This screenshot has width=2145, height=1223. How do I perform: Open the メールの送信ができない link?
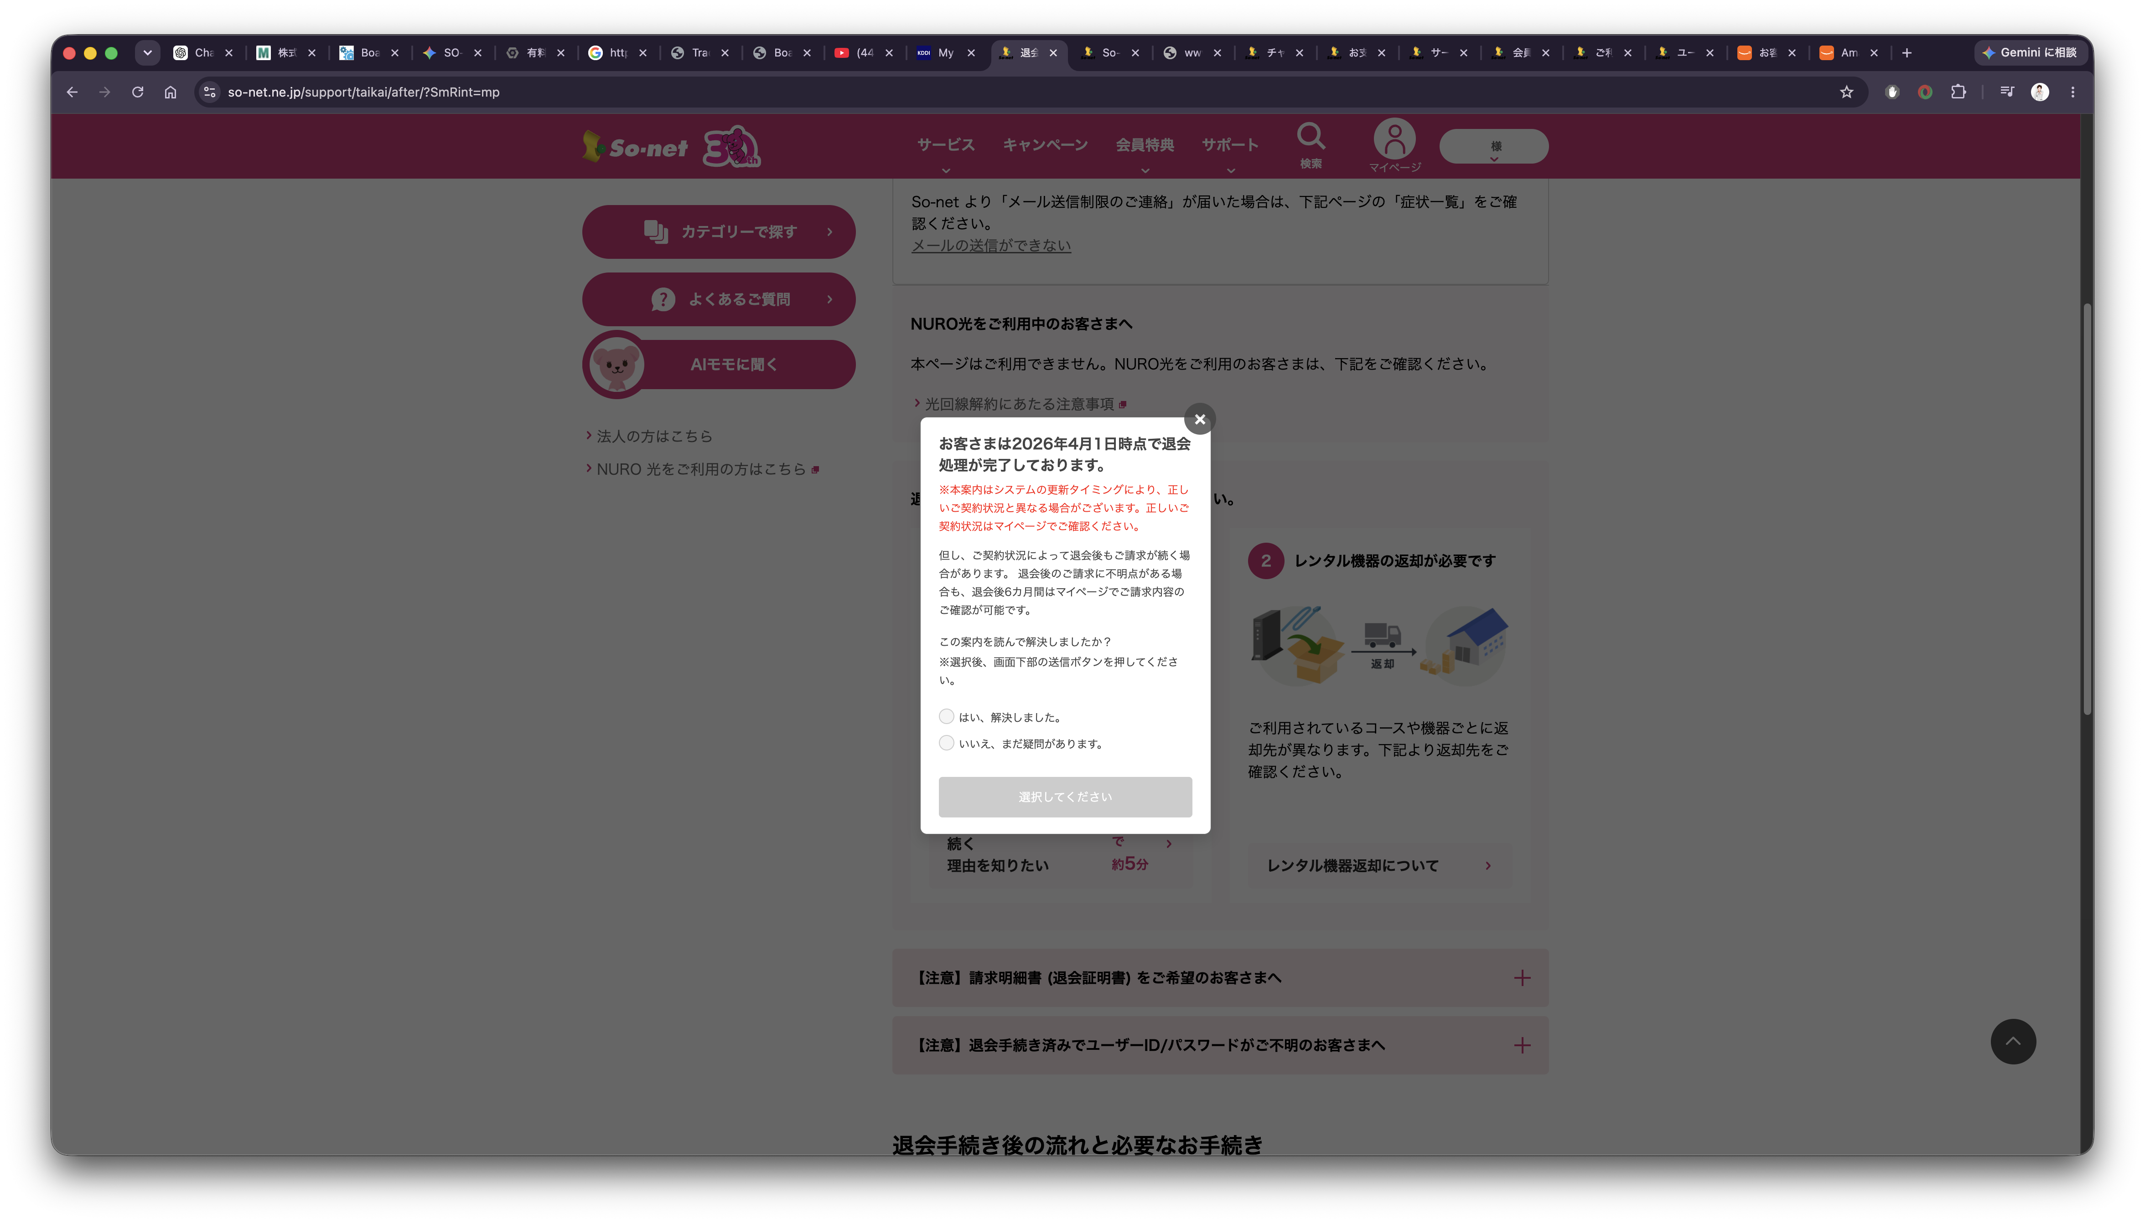pyautogui.click(x=991, y=245)
